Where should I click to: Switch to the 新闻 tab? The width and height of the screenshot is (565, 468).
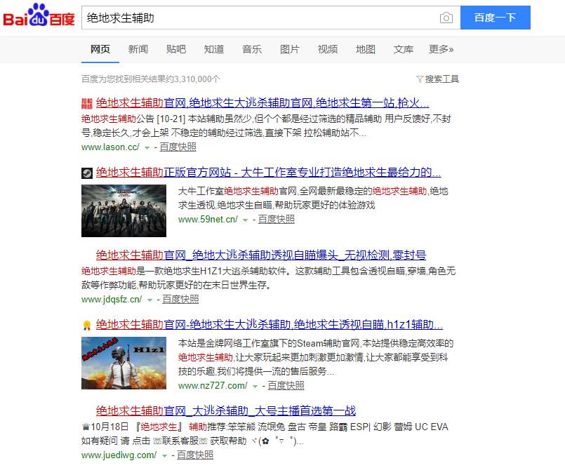tap(138, 49)
